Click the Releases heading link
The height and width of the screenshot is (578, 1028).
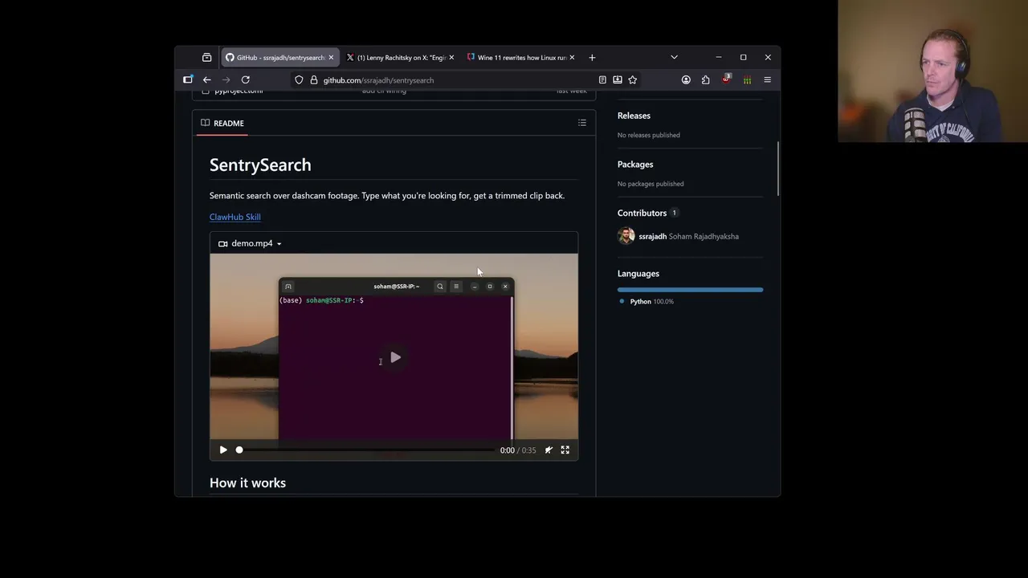coord(634,116)
